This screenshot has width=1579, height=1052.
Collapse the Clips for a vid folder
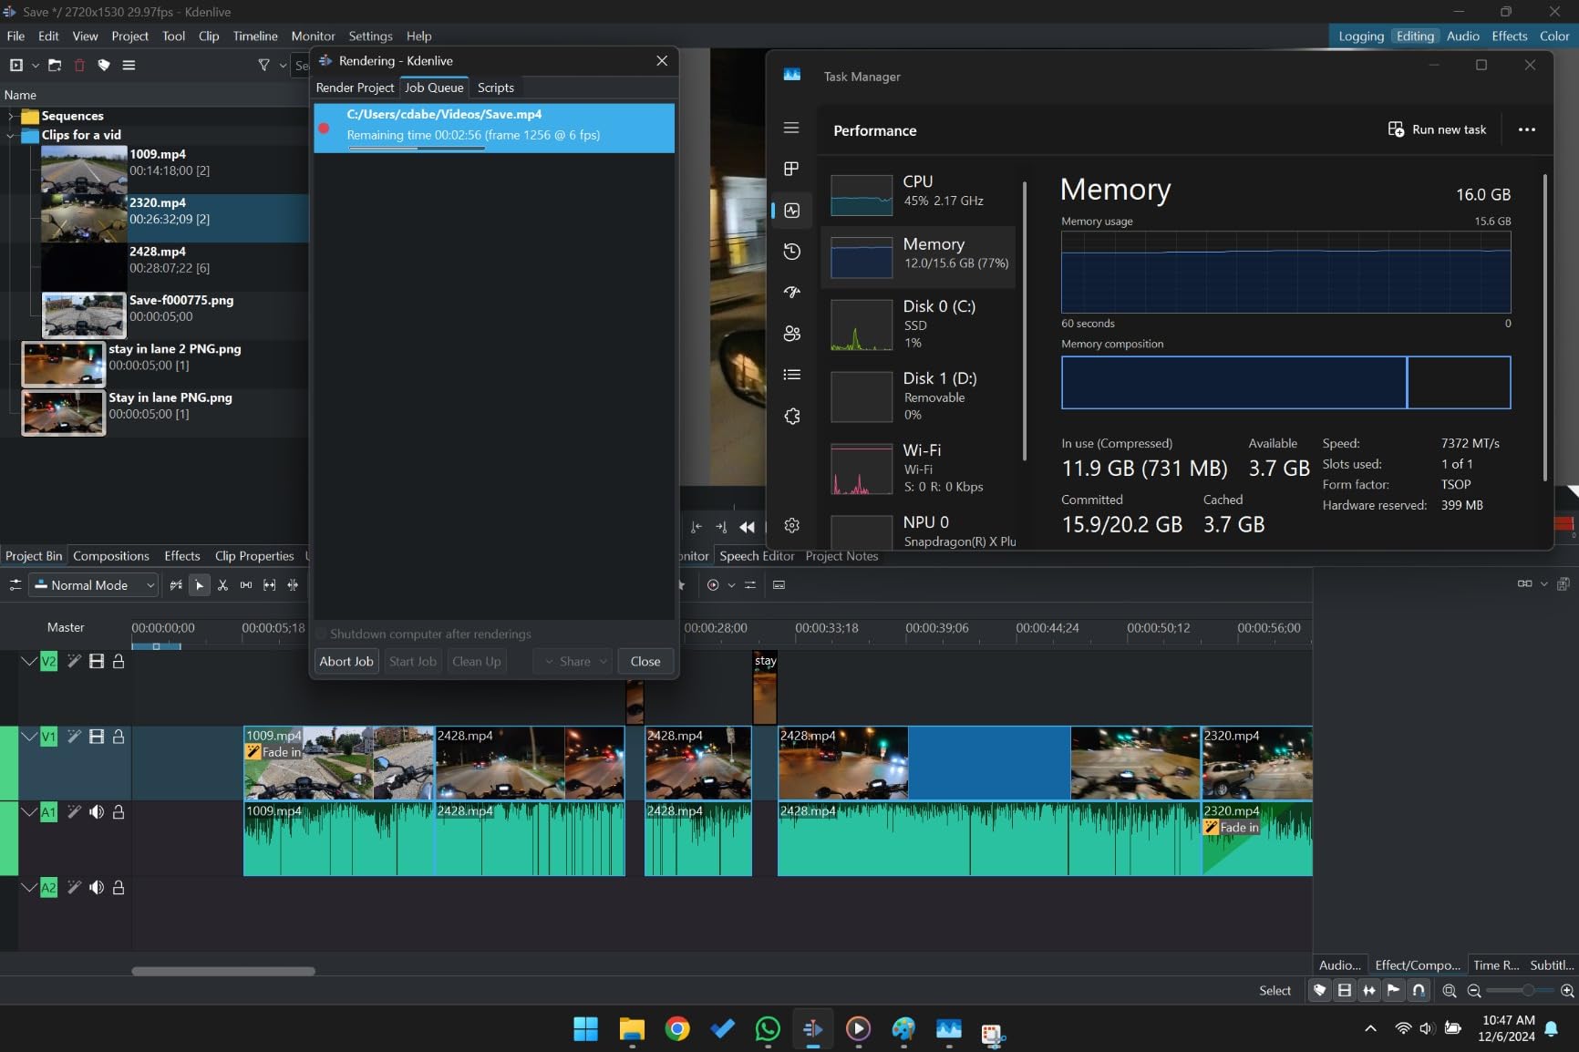[11, 135]
